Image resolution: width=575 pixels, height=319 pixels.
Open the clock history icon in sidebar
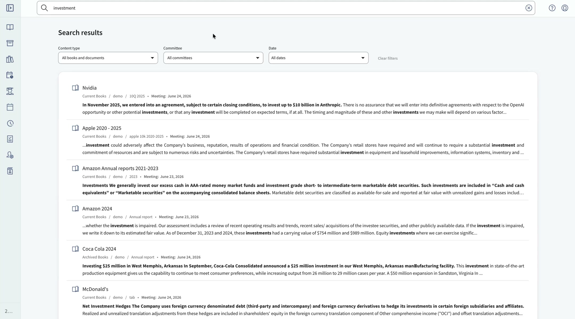[x=10, y=123]
